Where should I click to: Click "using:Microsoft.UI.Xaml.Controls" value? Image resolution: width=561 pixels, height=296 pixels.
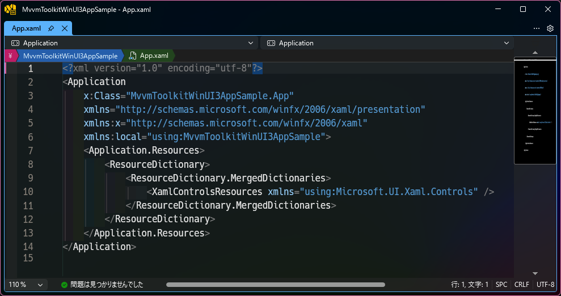[389, 192]
